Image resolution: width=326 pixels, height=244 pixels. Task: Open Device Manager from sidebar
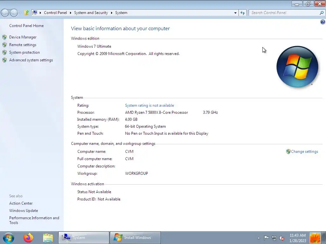click(x=23, y=37)
